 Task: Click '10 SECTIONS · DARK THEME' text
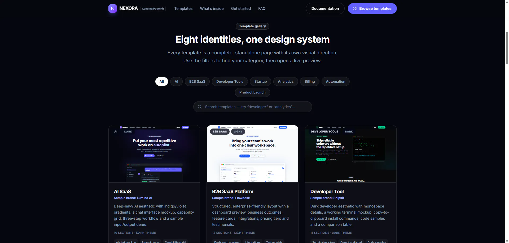[x=135, y=233]
